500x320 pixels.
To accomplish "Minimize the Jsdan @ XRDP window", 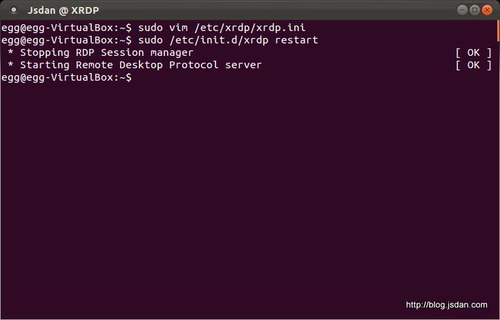I will point(463,10).
